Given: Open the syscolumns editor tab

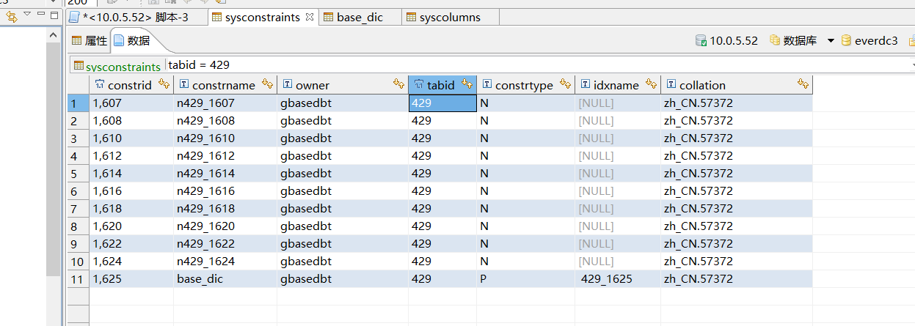Looking at the screenshot, I should [450, 17].
